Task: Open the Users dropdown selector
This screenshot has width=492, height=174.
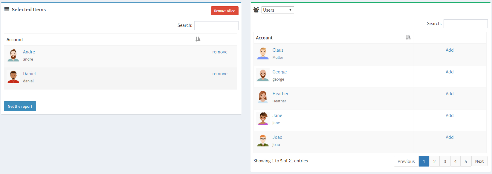Action: click(x=278, y=10)
